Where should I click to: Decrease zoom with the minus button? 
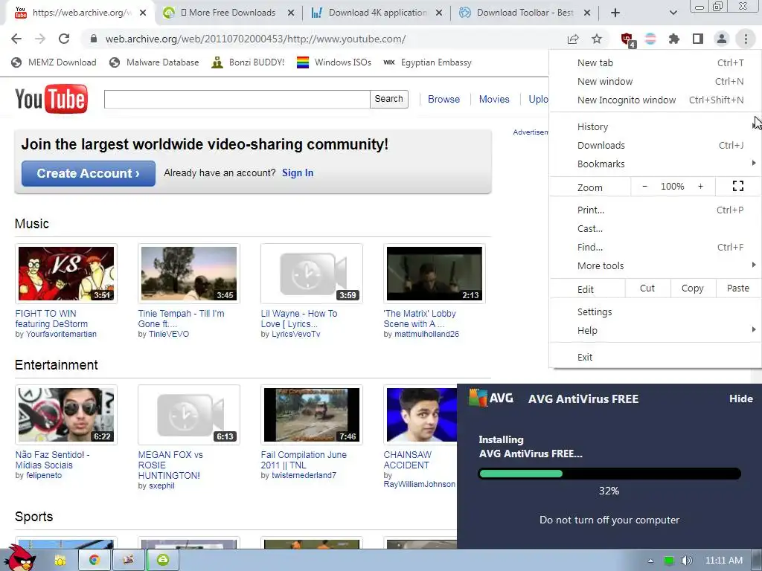click(645, 187)
